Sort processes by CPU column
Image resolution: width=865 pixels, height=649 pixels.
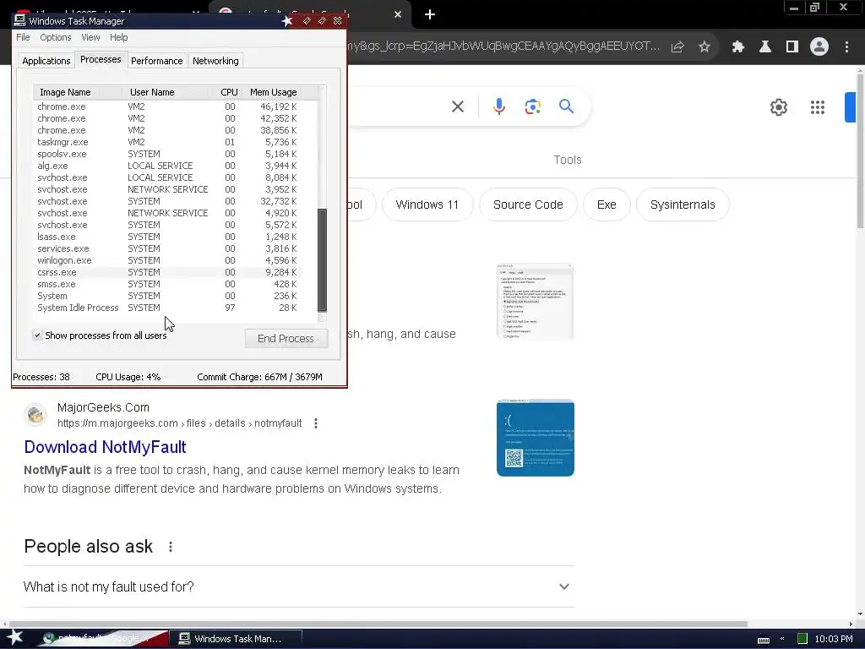tap(228, 92)
